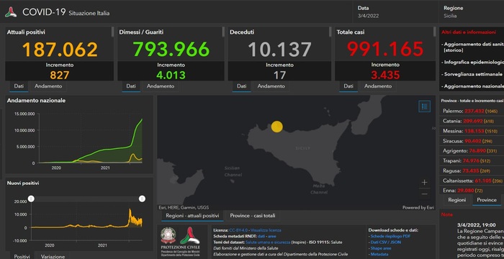Open Dati CSV / JSON link
504x259 pixels.
click(x=386, y=242)
